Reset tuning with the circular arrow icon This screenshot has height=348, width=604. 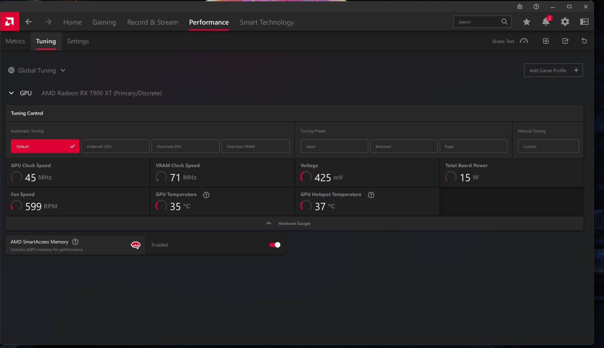click(x=584, y=41)
